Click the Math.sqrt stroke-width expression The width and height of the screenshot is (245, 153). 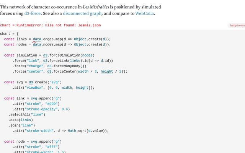coord(88,130)
